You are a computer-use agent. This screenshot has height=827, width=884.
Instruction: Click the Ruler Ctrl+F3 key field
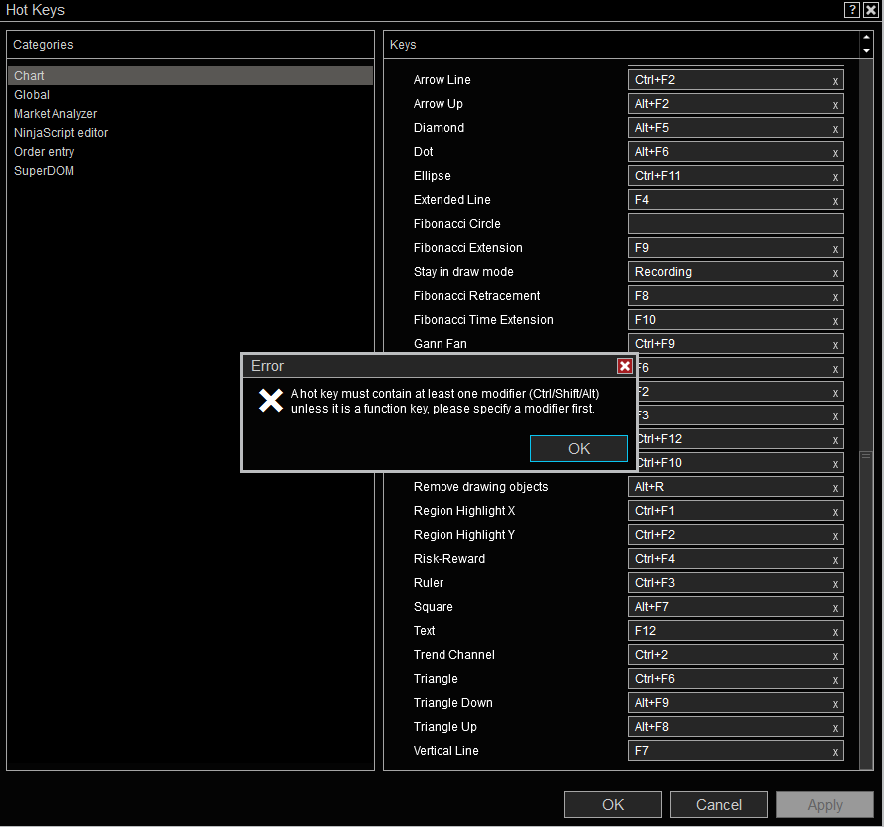point(736,583)
